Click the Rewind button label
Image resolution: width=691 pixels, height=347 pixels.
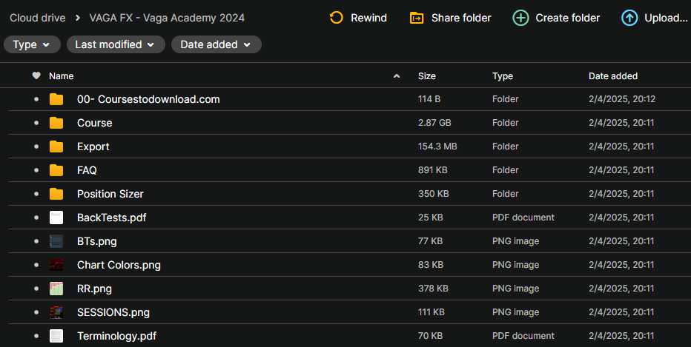(369, 18)
